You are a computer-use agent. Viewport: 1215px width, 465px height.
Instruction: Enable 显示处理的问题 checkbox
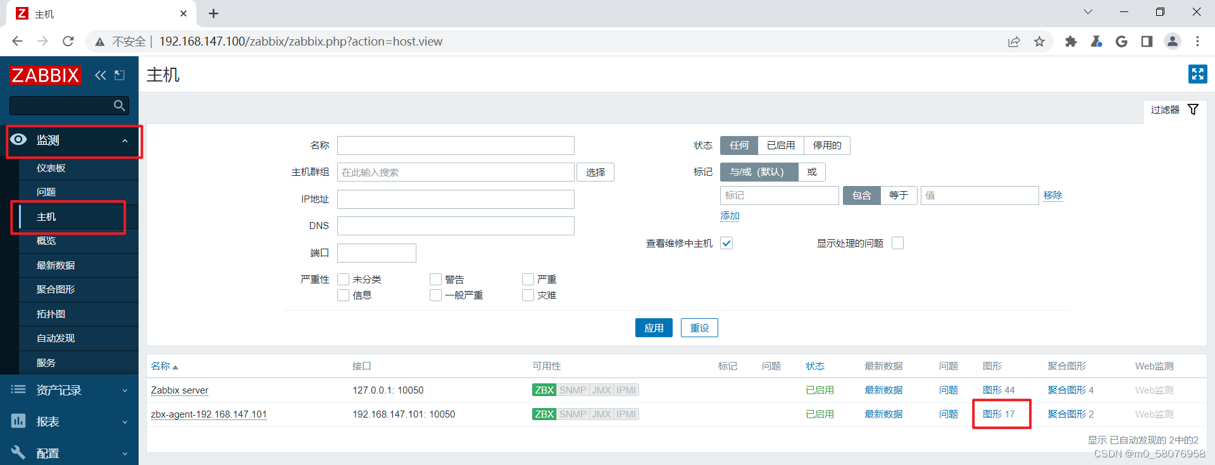[897, 243]
